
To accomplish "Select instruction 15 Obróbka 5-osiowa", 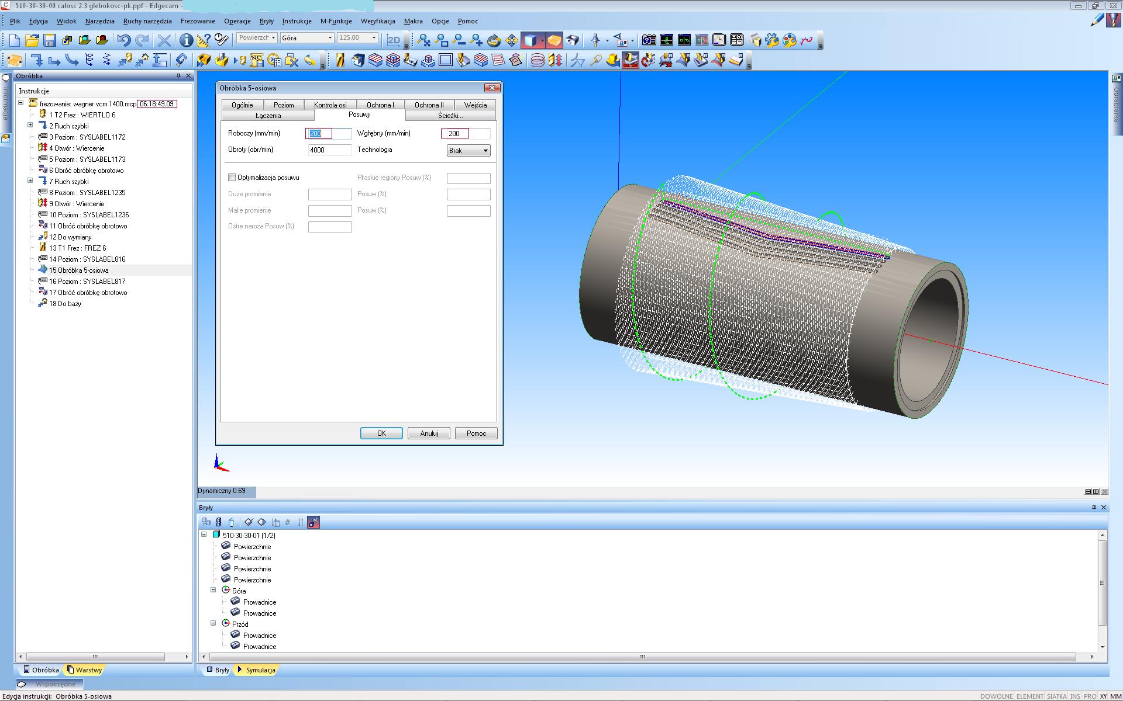I will (x=78, y=270).
